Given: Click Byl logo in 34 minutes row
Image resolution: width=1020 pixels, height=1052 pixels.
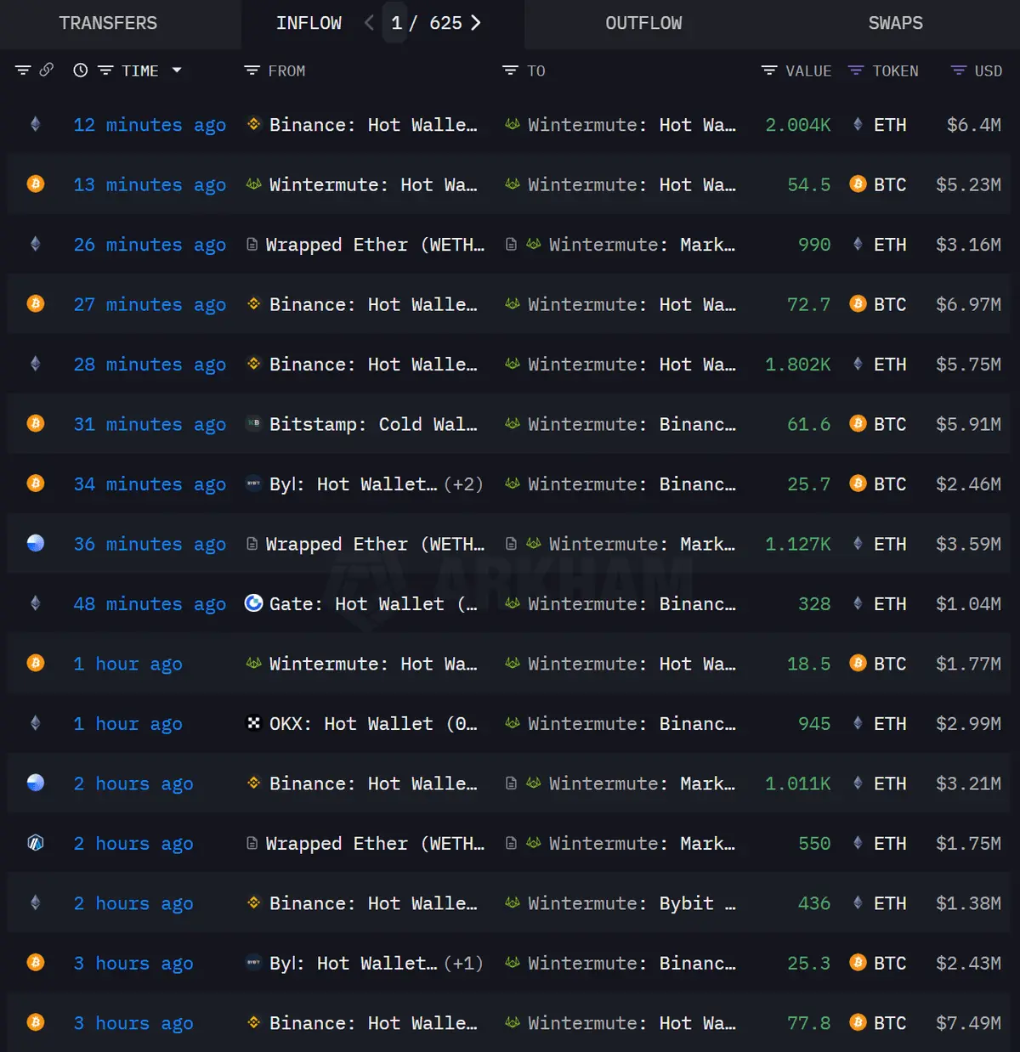Looking at the screenshot, I should (253, 484).
